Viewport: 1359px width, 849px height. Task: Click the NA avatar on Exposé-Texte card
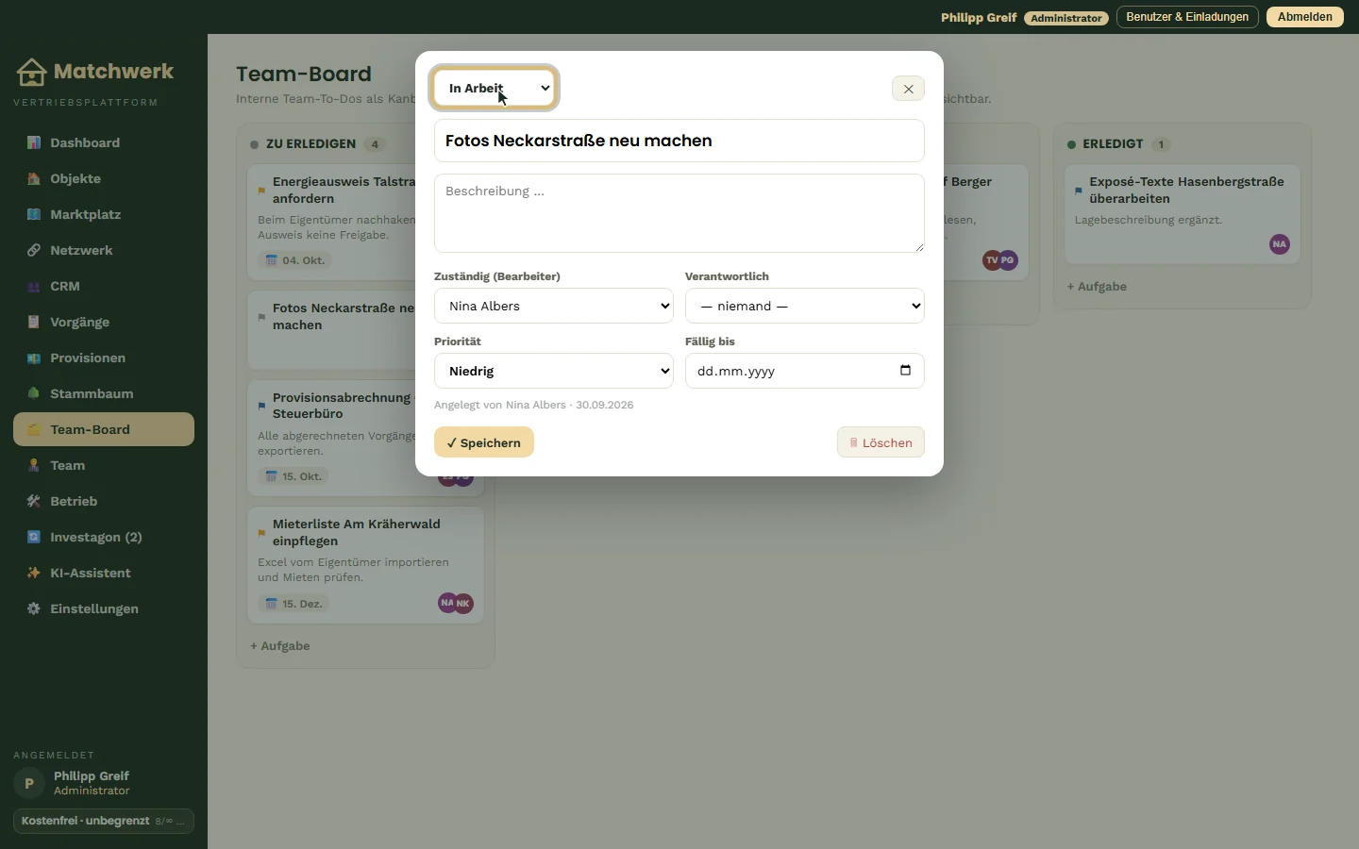1280,244
